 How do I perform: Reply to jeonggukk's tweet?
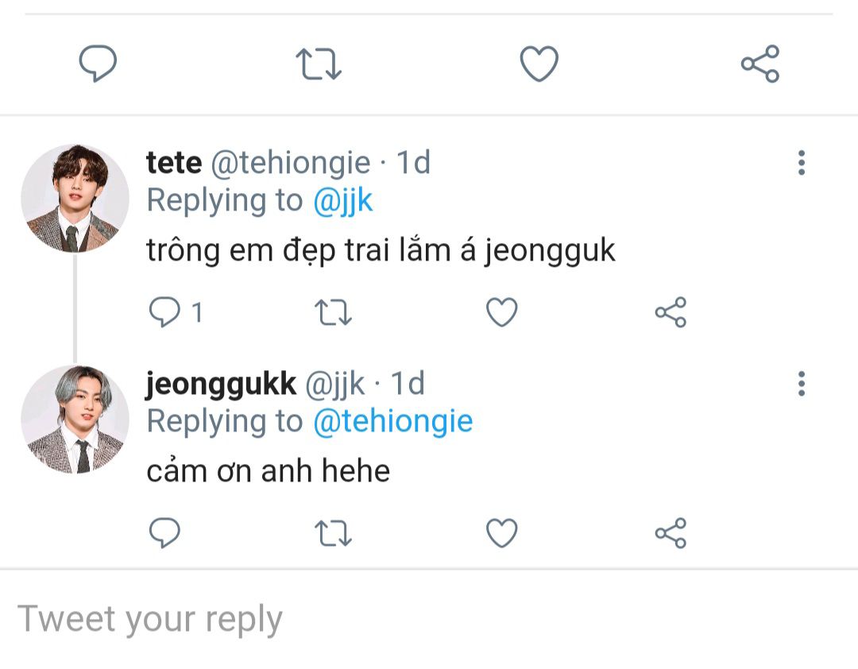pyautogui.click(x=165, y=533)
